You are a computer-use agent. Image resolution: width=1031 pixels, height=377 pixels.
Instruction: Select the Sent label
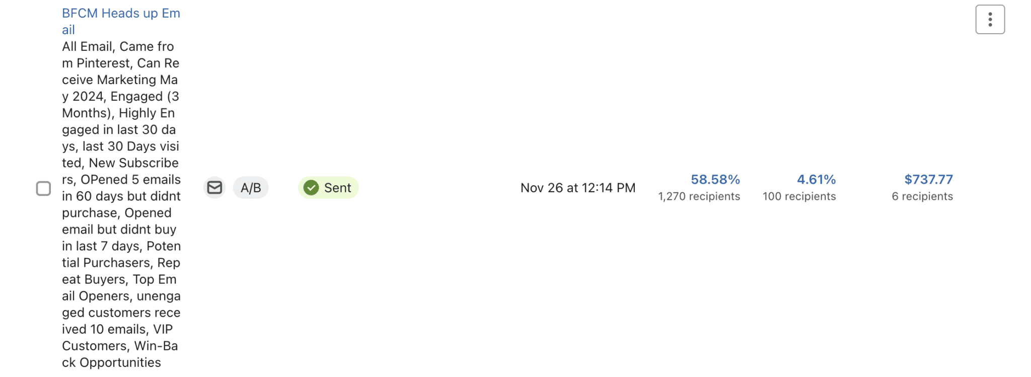337,187
